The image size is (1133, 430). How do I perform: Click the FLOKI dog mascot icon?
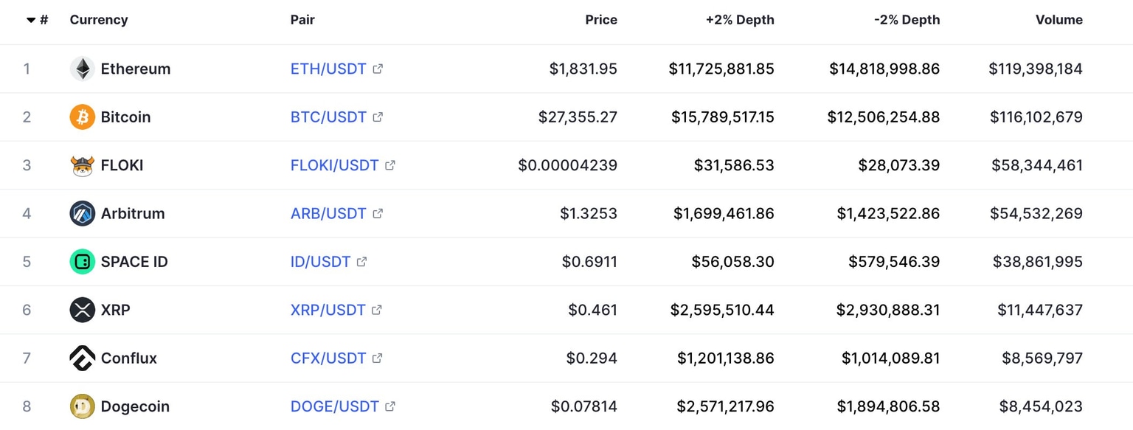click(x=82, y=165)
